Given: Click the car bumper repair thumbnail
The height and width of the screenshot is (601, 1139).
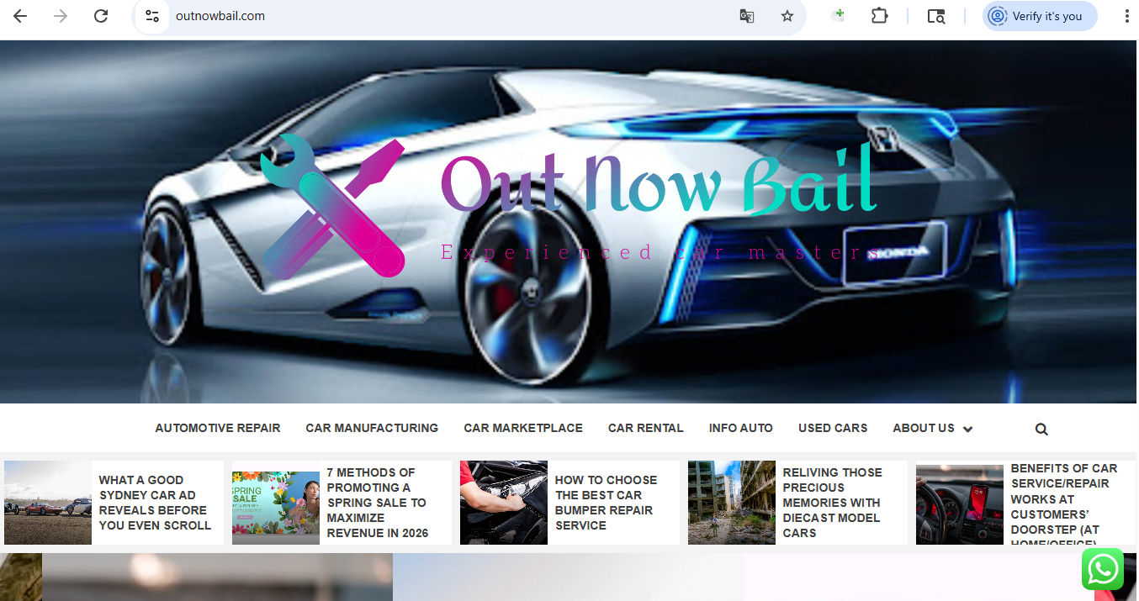Looking at the screenshot, I should pyautogui.click(x=504, y=503).
